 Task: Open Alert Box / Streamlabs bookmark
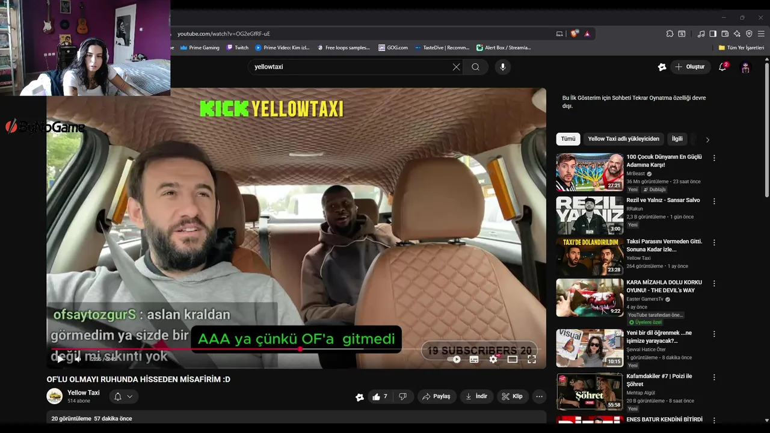click(504, 48)
